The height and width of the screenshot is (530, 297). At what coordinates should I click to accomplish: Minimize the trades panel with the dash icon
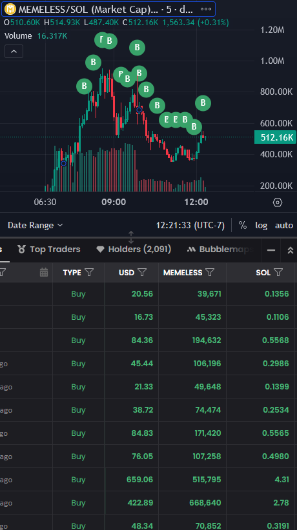[x=271, y=250]
